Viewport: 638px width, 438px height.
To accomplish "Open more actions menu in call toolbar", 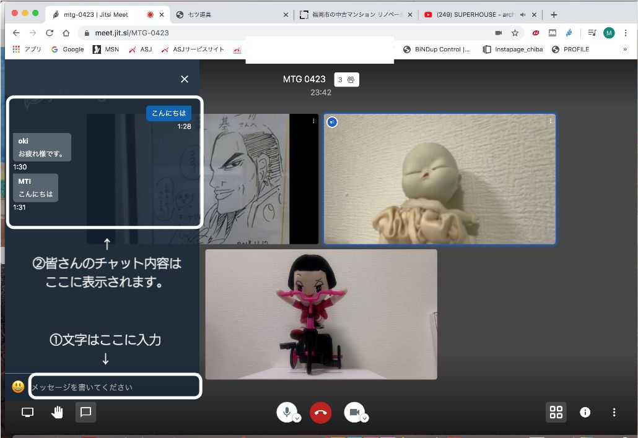I will pos(614,413).
